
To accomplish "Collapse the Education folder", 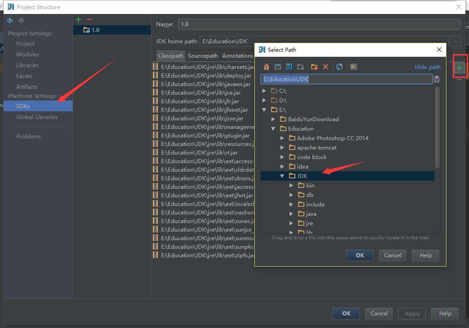I will click(x=273, y=129).
